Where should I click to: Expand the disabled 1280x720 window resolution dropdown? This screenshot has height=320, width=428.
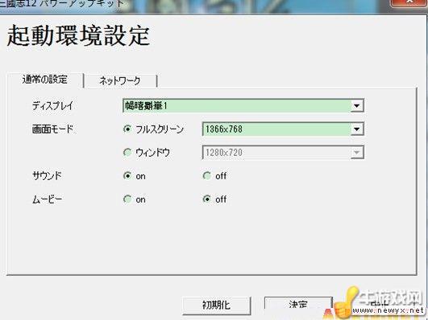pyautogui.click(x=357, y=153)
